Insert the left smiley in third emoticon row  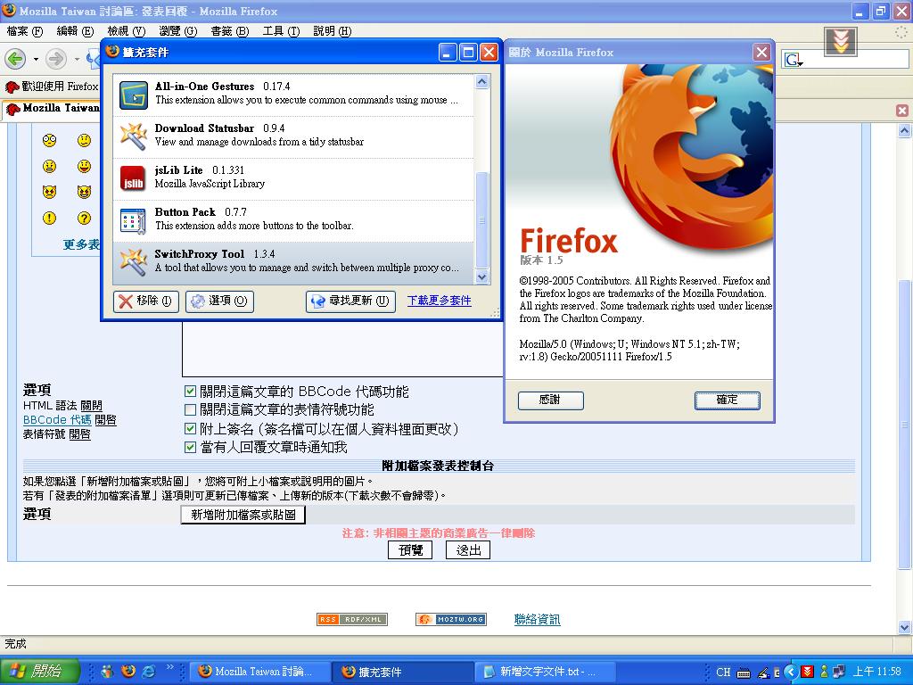click(x=50, y=192)
